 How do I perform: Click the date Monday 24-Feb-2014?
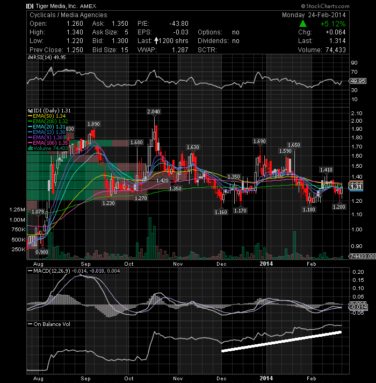pos(314,15)
